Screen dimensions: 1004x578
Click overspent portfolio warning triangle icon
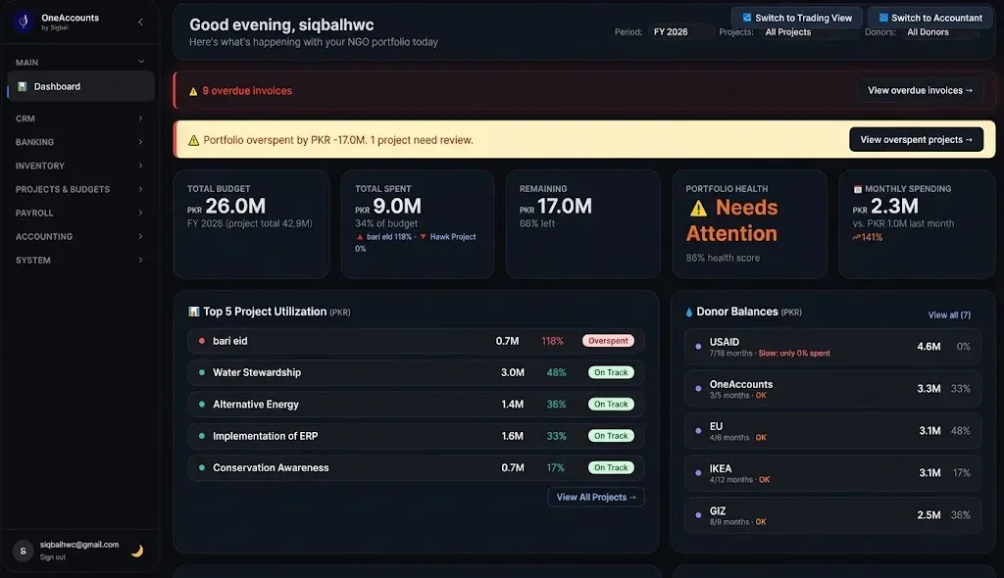(x=193, y=140)
